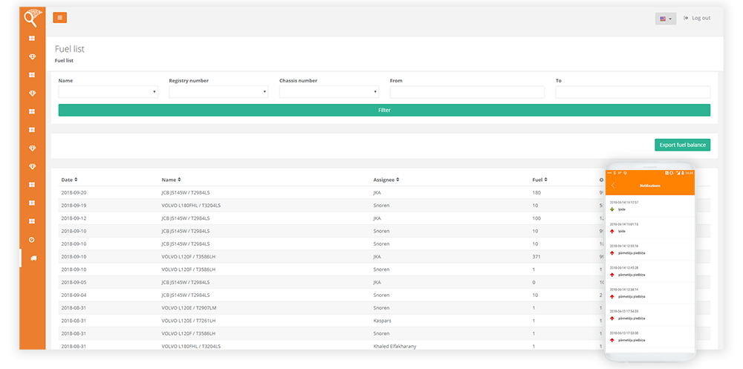Expand the Registry number dropdown
Image resolution: width=743 pixels, height=369 pixels.
tap(218, 92)
